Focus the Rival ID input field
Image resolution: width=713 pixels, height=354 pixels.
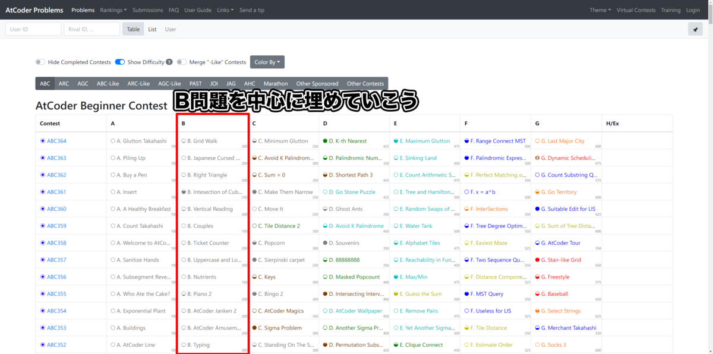92,29
